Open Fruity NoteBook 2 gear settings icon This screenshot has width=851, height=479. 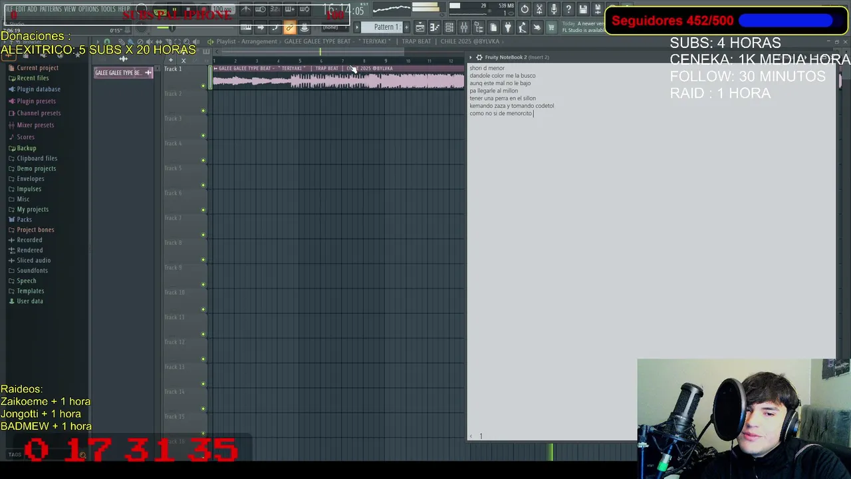(x=479, y=57)
